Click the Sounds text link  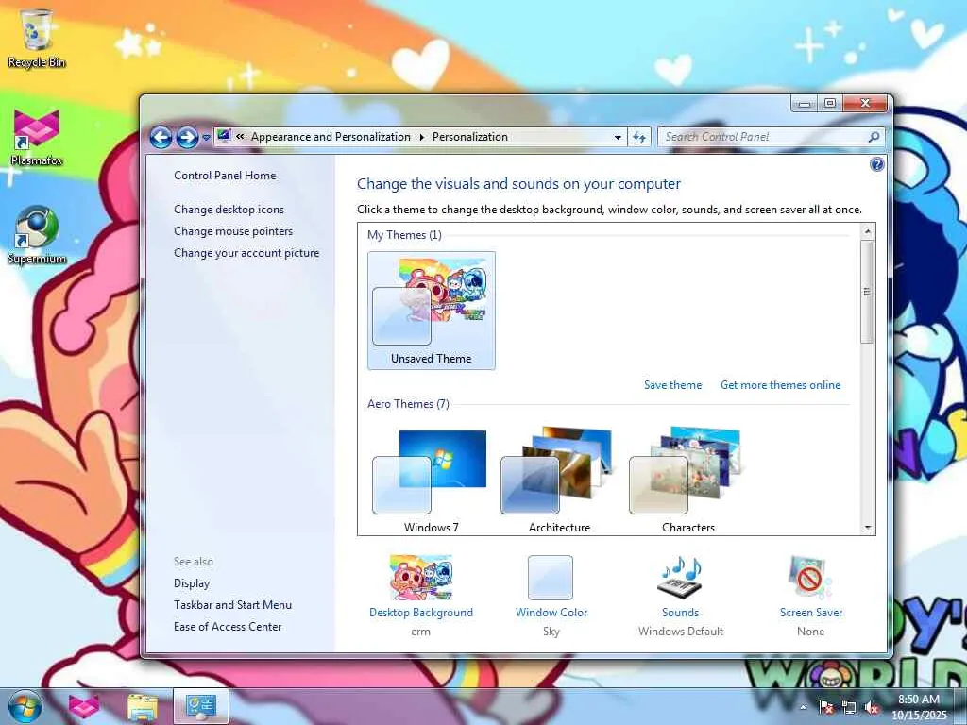coord(680,613)
